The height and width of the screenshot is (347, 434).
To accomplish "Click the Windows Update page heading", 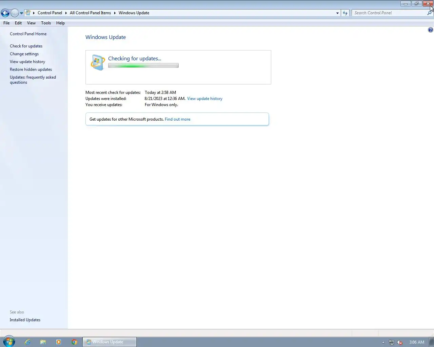I will click(x=105, y=37).
